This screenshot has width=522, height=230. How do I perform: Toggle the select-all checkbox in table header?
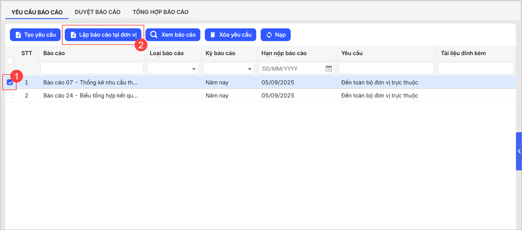pos(10,61)
